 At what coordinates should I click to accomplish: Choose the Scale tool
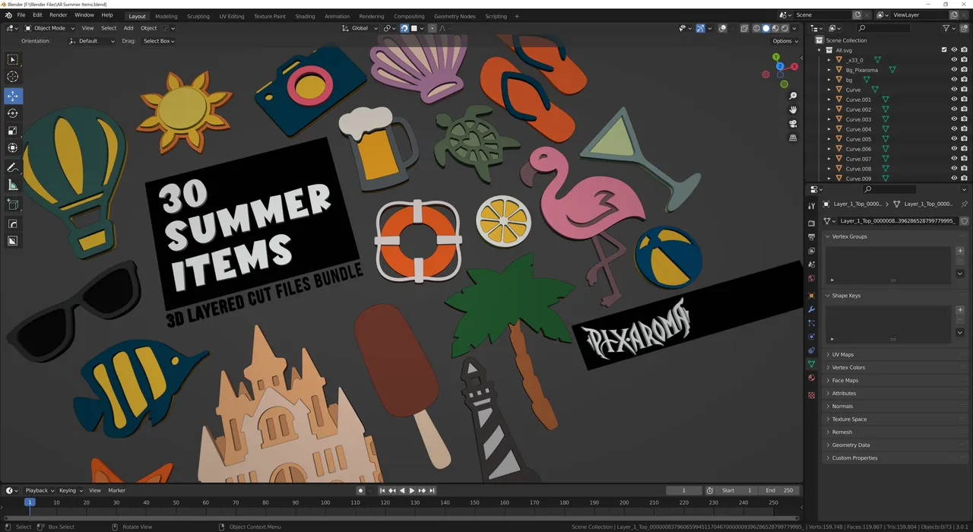(13, 131)
